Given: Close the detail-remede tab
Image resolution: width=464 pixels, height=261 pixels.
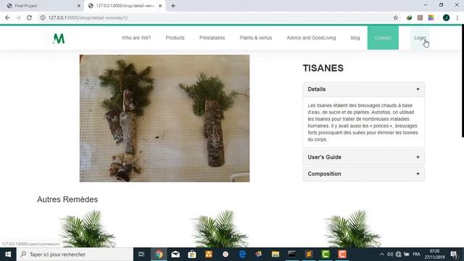Looking at the screenshot, I should pyautogui.click(x=160, y=6).
